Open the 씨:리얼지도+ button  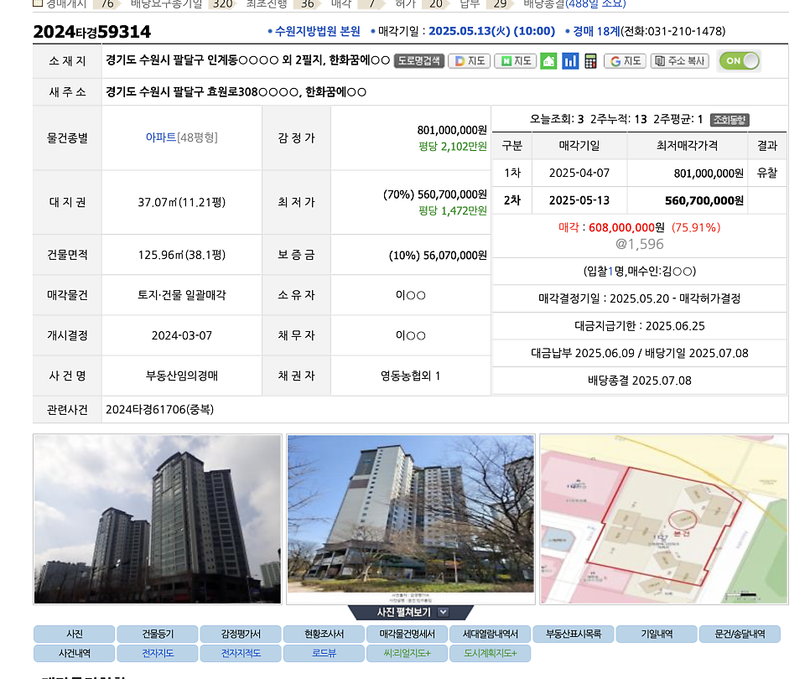pos(407,654)
